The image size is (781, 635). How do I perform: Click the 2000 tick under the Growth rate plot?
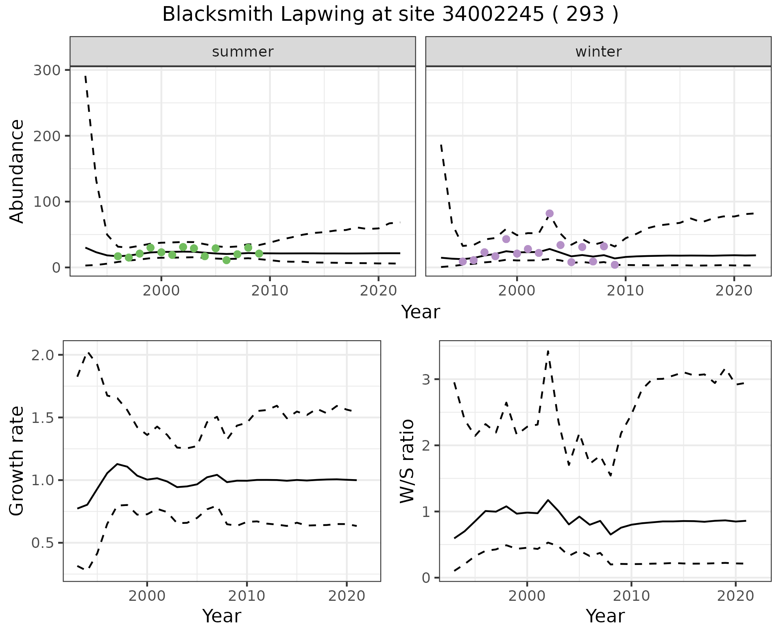[147, 596]
